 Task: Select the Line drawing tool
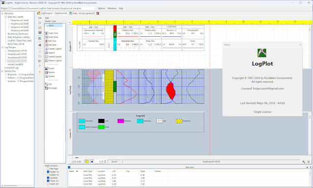click(x=48, y=84)
